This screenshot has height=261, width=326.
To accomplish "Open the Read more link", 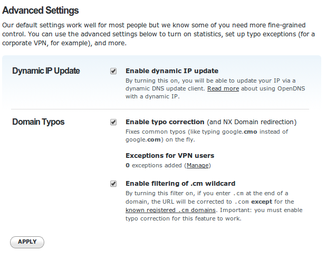I will [223, 89].
